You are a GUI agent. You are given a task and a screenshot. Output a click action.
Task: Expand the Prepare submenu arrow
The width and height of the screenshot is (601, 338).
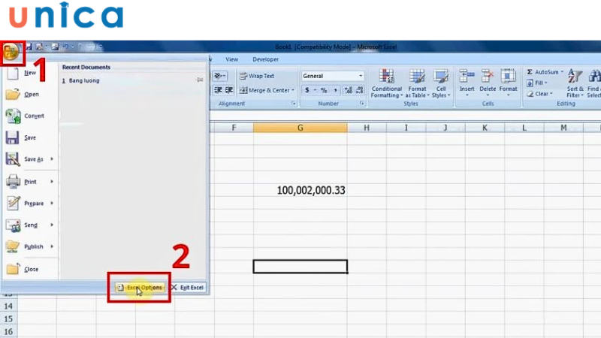[52, 203]
